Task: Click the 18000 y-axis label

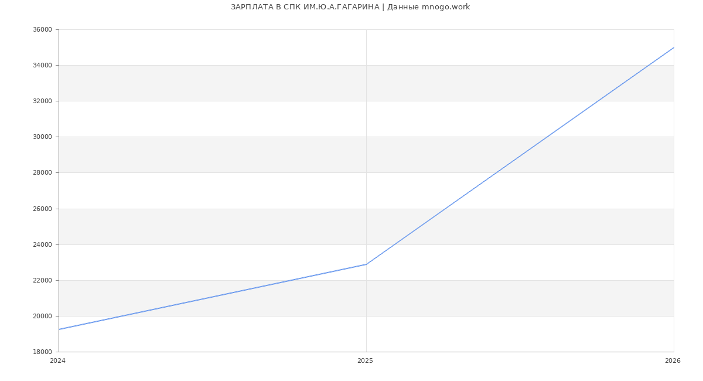Action: pyautogui.click(x=42, y=352)
